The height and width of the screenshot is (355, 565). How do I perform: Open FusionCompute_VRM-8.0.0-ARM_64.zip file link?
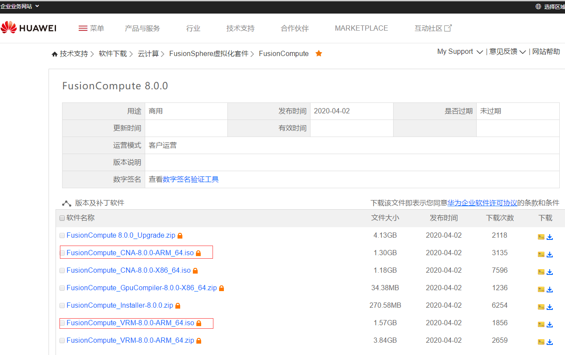[130, 341]
